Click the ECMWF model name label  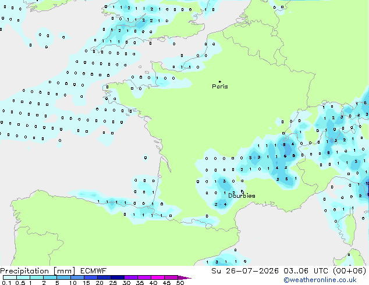94,271
